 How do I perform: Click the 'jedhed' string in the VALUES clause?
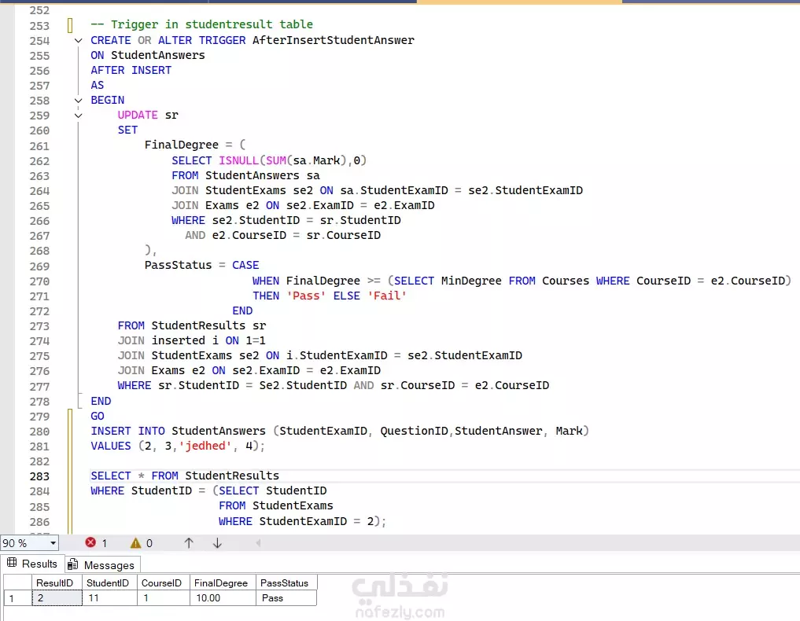[x=205, y=446]
